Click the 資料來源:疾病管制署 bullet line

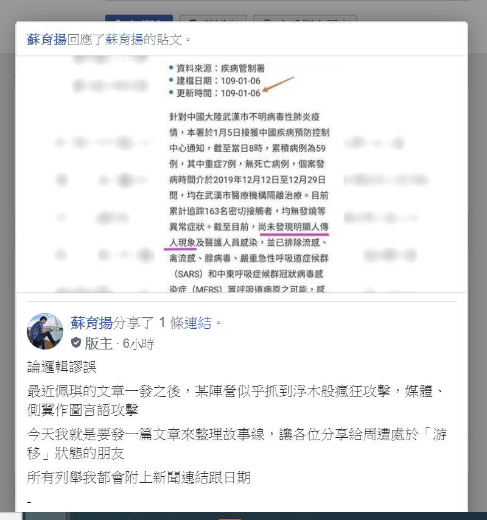tap(217, 68)
